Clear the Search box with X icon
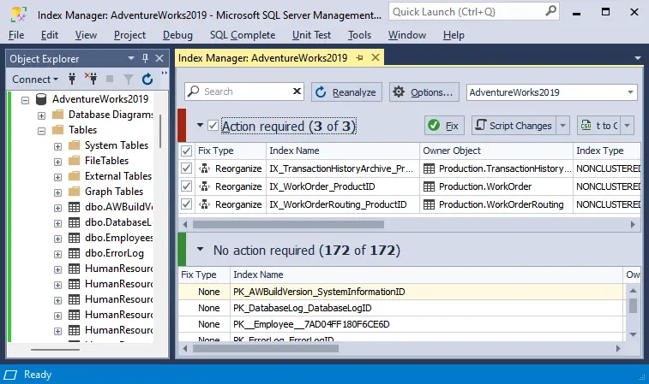 (x=297, y=92)
